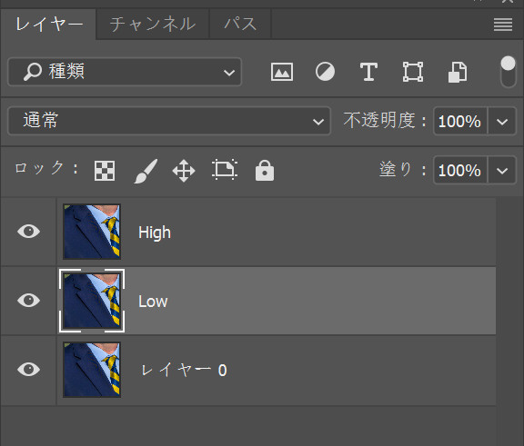
Task: Filter layers by shape layer icon
Action: pyautogui.click(x=413, y=72)
